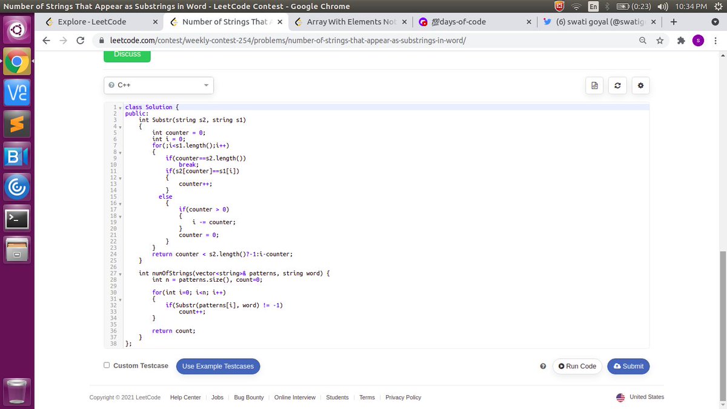The width and height of the screenshot is (727, 409).
Task: Bookmark this page with the star
Action: pos(660,41)
